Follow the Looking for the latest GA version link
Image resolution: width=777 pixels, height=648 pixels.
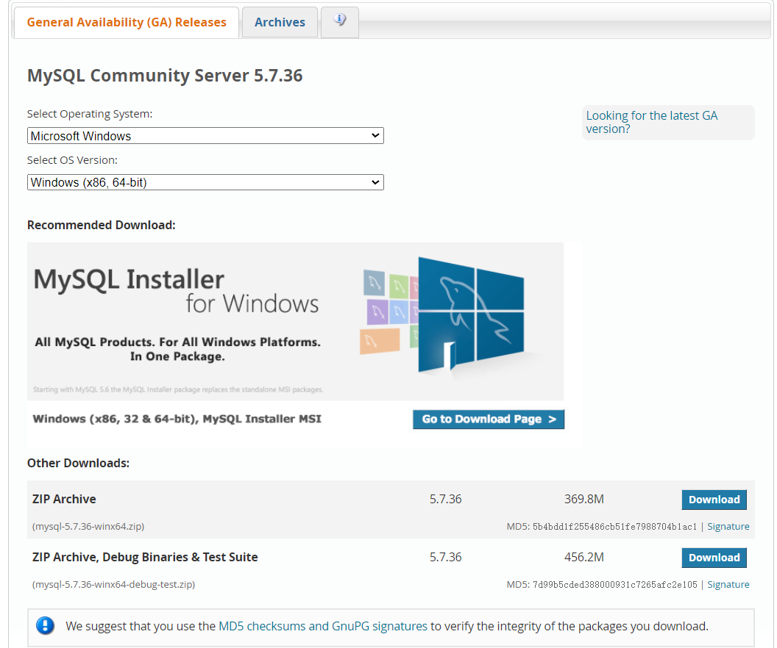coord(651,122)
